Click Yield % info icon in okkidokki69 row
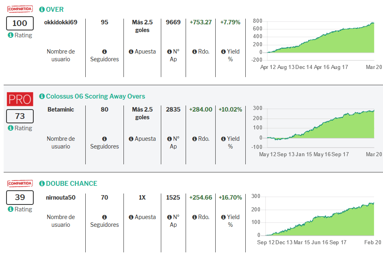 coord(223,52)
